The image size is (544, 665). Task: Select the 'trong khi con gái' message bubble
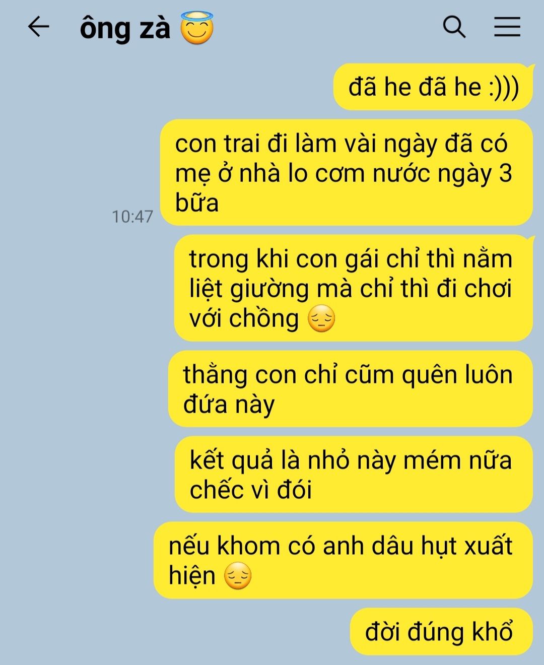coord(354,288)
